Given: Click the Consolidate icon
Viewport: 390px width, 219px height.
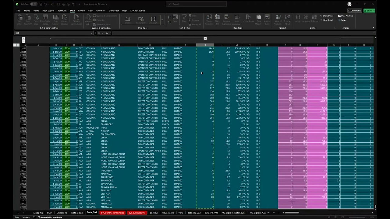Looking at the screenshot, I should 249,18.
